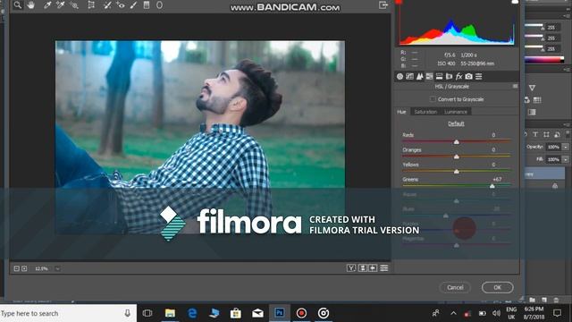
Task: Click the Cancel button
Action: (x=455, y=288)
